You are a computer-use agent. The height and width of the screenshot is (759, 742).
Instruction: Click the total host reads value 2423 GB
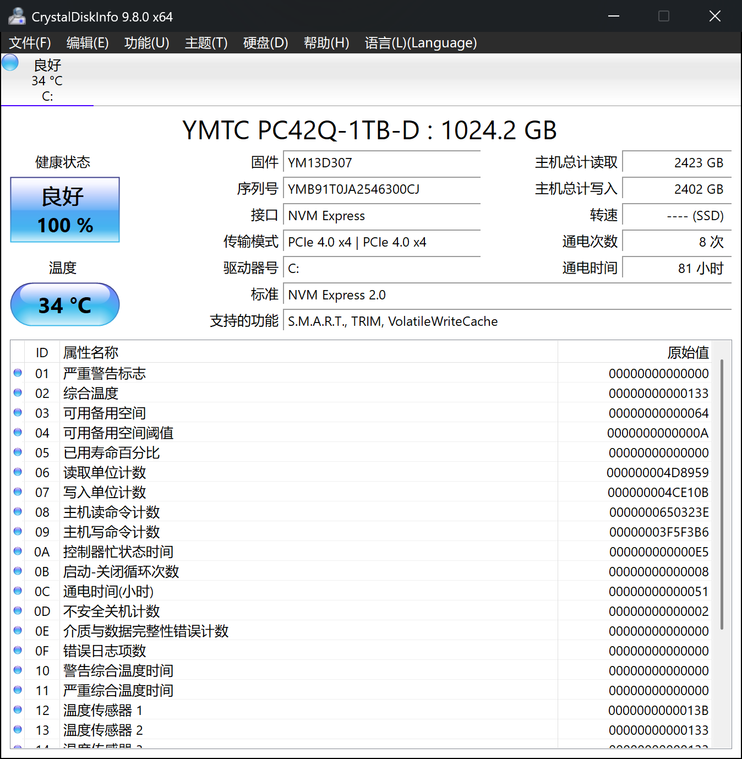(x=676, y=163)
